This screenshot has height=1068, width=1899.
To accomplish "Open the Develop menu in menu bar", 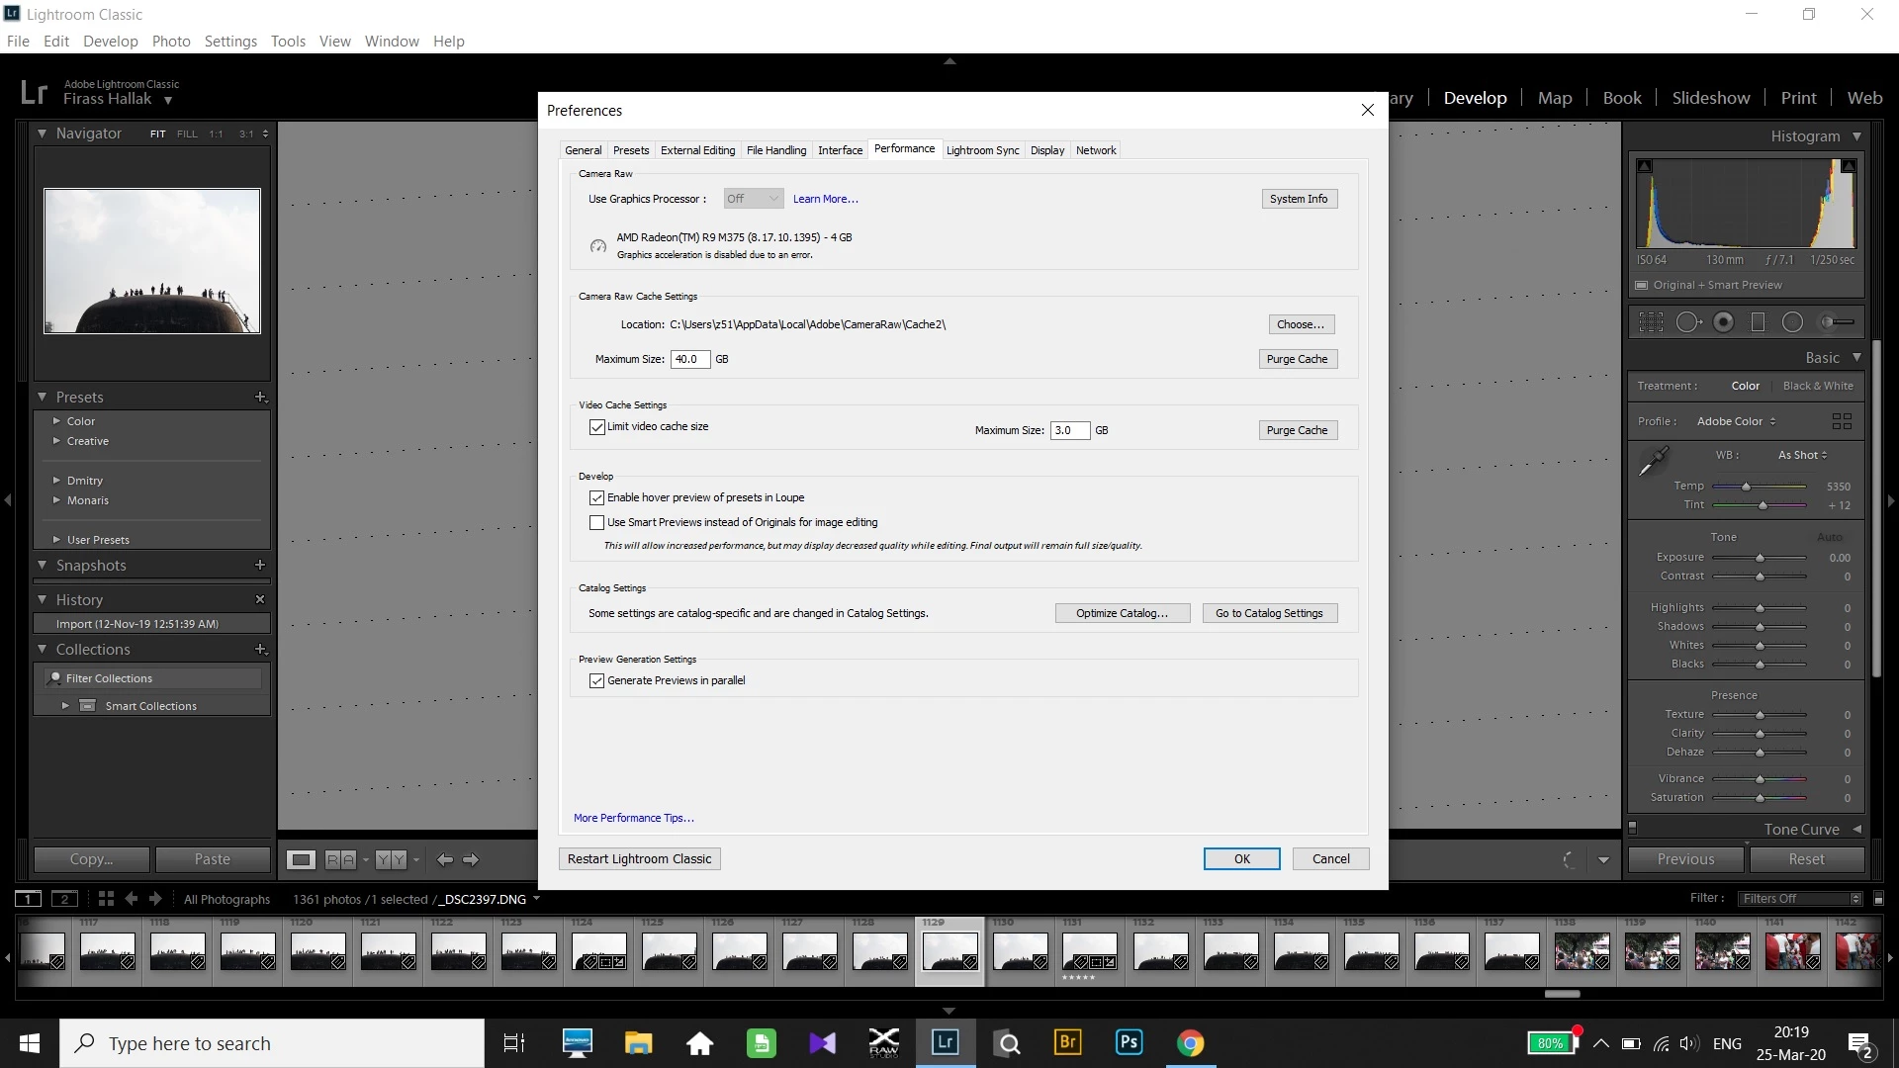I will coord(110,41).
